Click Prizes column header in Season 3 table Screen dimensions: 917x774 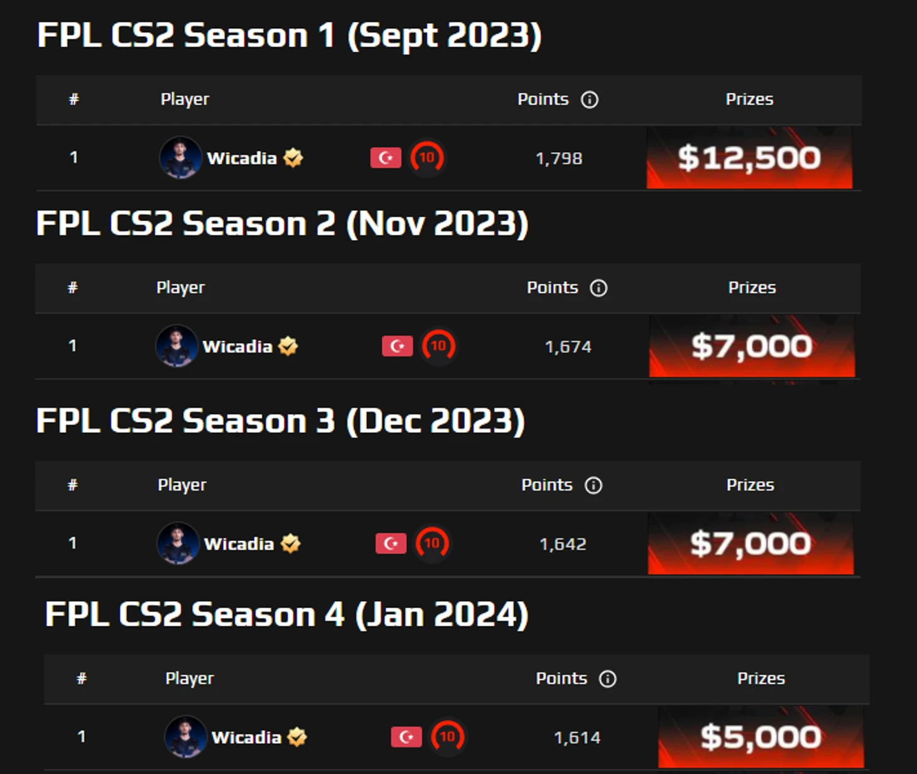coord(750,485)
